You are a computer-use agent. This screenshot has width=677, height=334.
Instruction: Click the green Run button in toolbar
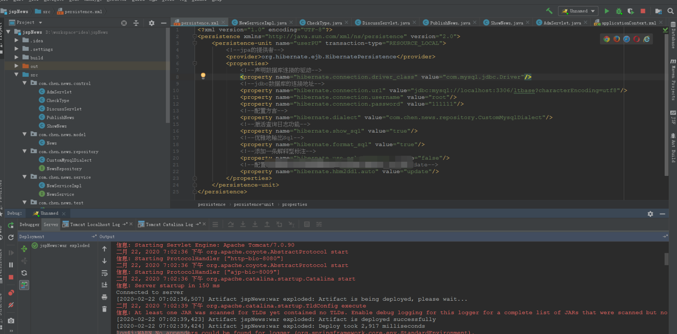point(607,11)
